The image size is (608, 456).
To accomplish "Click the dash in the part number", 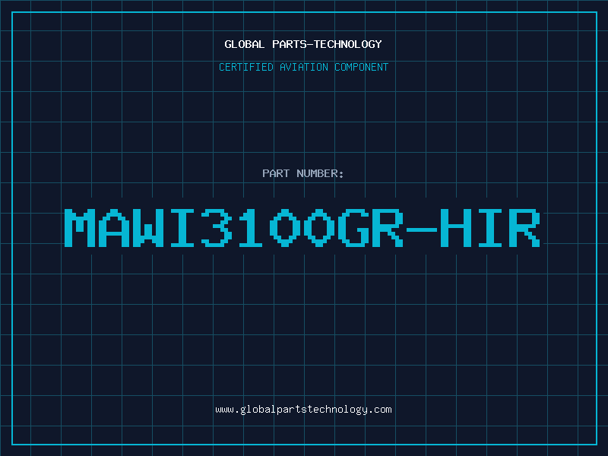I will [x=422, y=230].
